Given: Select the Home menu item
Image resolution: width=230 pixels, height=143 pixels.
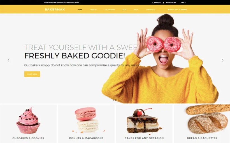Looking at the screenshot, I should click(x=80, y=10).
